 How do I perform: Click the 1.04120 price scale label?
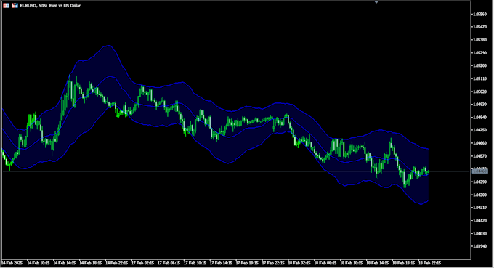480,220
